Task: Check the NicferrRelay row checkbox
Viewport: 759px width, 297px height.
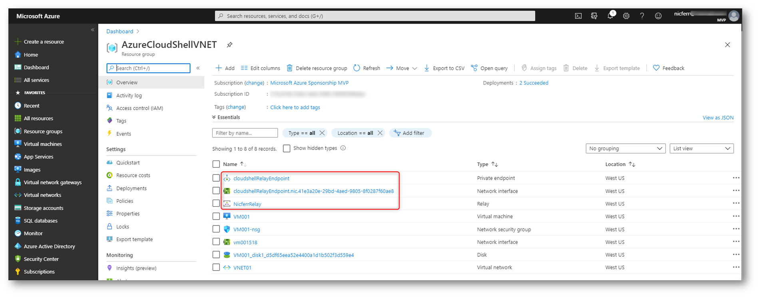Action: (216, 204)
